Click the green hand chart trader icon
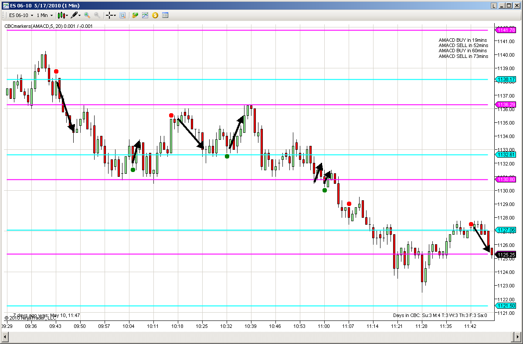523x344 pixels. pos(135,15)
